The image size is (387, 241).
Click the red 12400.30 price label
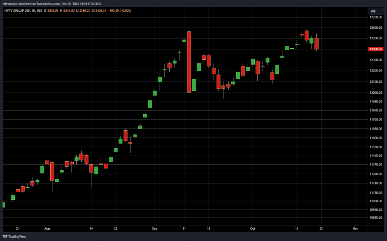coord(375,49)
